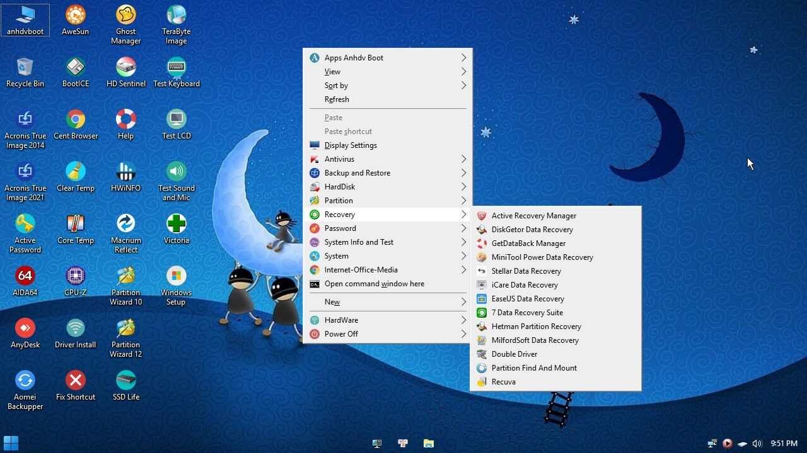
Task: Expand the System Info and Test submenu
Action: [388, 242]
